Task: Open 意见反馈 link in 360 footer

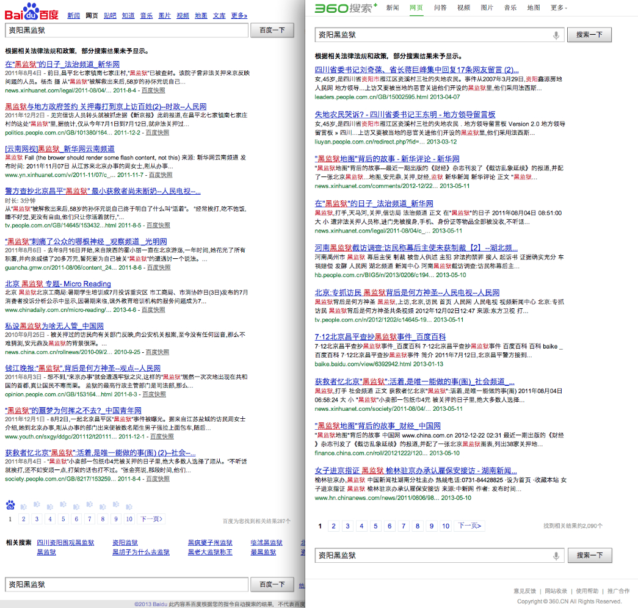Action: coord(524,591)
